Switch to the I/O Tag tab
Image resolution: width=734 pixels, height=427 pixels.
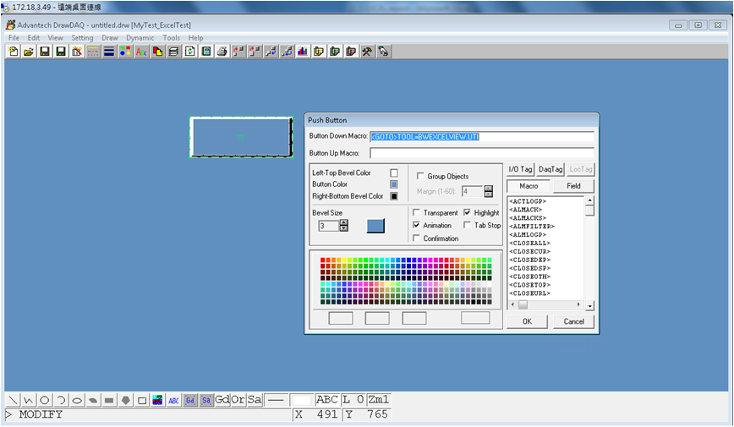[x=520, y=169]
